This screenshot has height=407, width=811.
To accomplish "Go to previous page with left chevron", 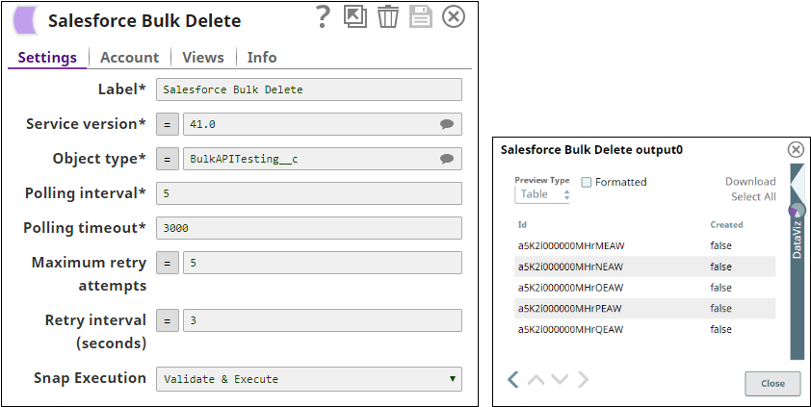I will pyautogui.click(x=513, y=380).
